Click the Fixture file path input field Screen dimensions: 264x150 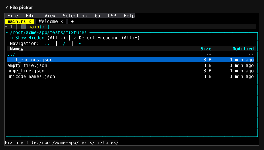tap(79, 142)
